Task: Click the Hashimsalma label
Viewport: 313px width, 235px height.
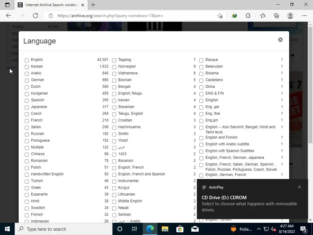Action: pos(129,127)
